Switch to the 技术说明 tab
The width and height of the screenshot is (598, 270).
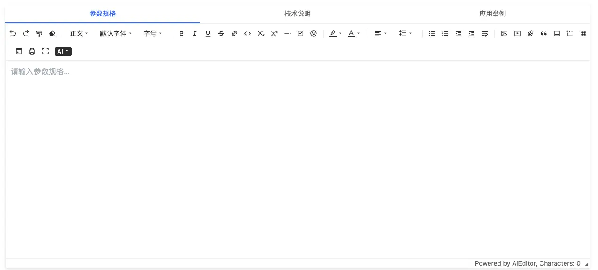click(298, 14)
